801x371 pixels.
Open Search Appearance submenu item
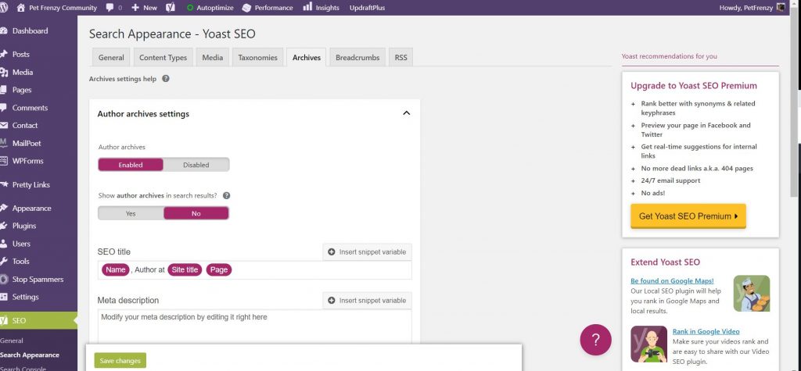(x=30, y=355)
